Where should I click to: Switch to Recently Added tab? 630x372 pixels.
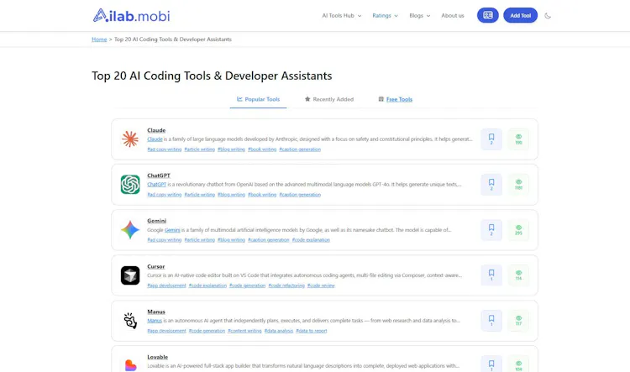[x=329, y=99]
